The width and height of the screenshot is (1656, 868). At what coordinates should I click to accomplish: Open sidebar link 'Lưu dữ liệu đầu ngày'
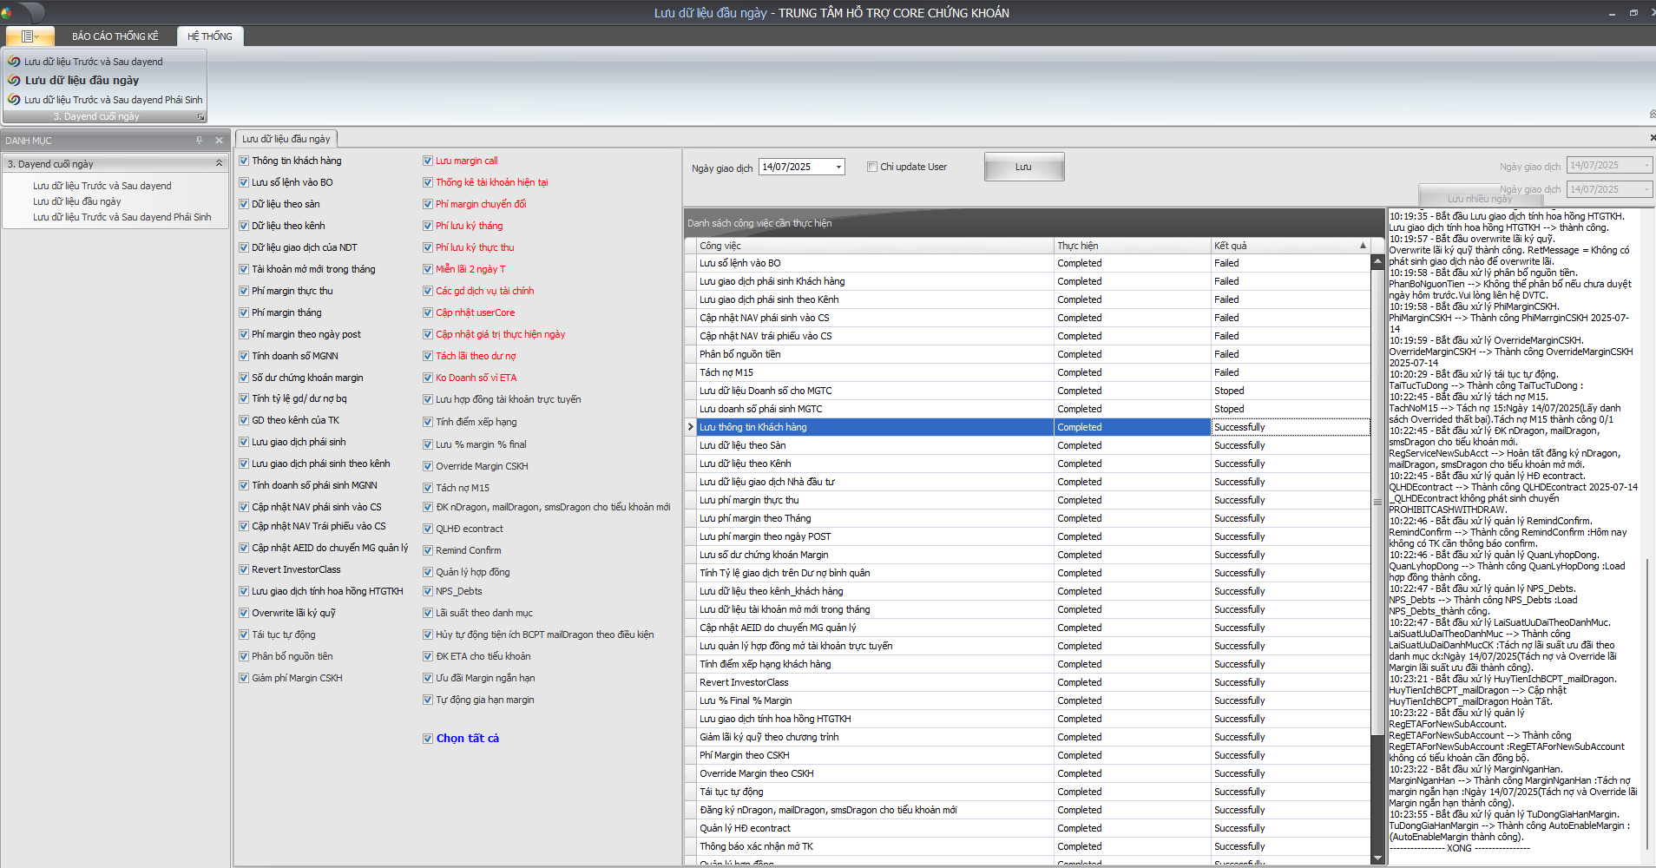tap(77, 201)
